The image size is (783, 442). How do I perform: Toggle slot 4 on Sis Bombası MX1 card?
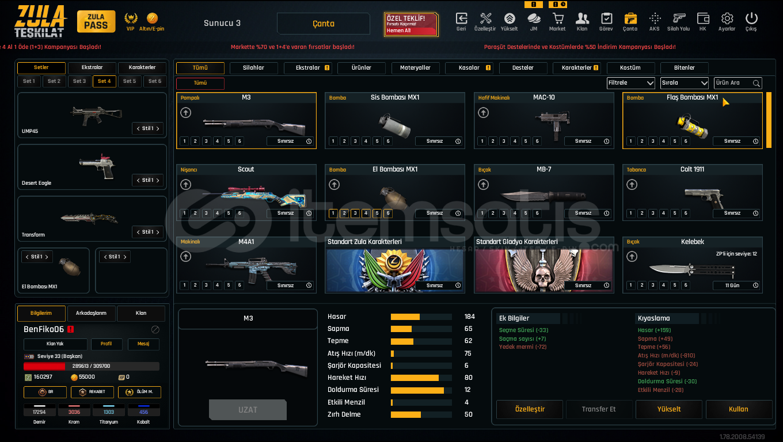click(x=366, y=141)
